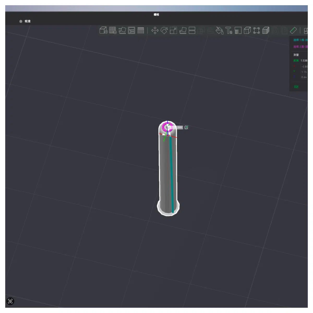The width and height of the screenshot is (313, 313).
Task: Select the paint bucket color painting tool
Action: tap(220, 31)
